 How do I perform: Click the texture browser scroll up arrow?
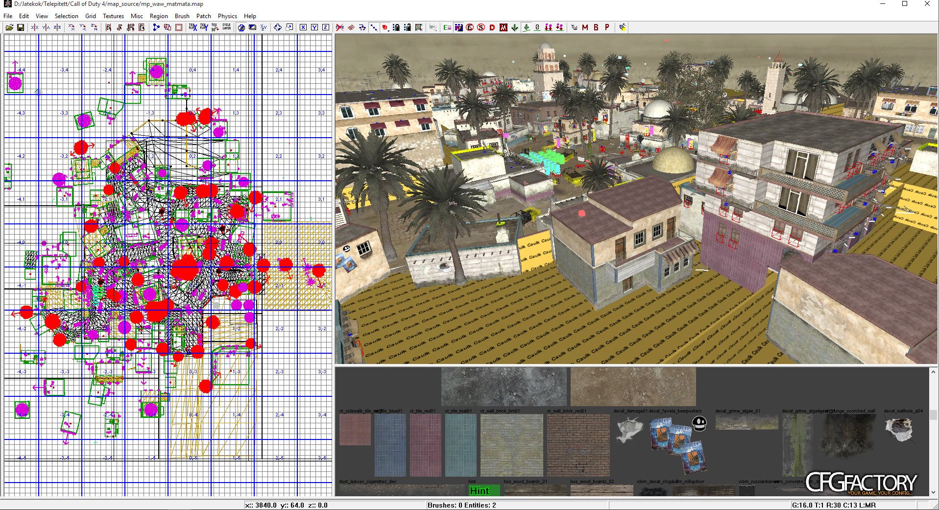[x=933, y=372]
